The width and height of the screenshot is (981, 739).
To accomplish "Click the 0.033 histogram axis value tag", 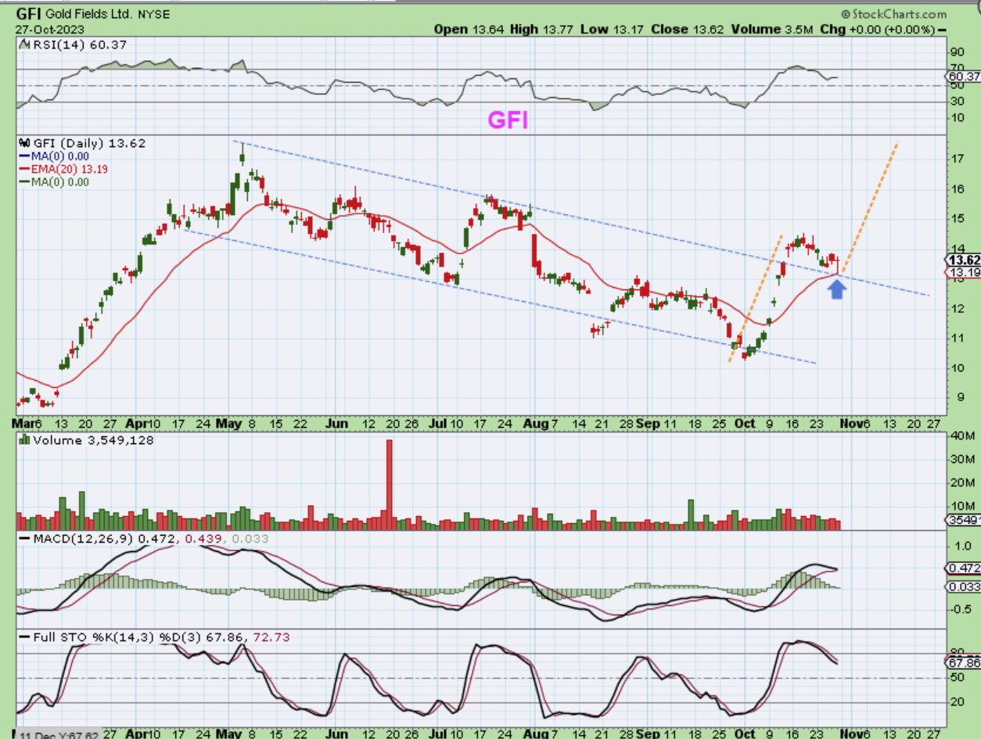I will 963,587.
